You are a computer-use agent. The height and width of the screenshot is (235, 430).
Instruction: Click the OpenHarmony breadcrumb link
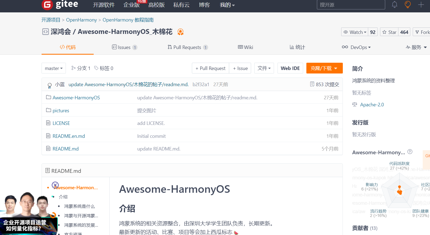click(x=82, y=20)
